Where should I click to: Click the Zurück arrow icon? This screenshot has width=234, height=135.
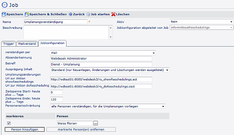click(x=70, y=14)
